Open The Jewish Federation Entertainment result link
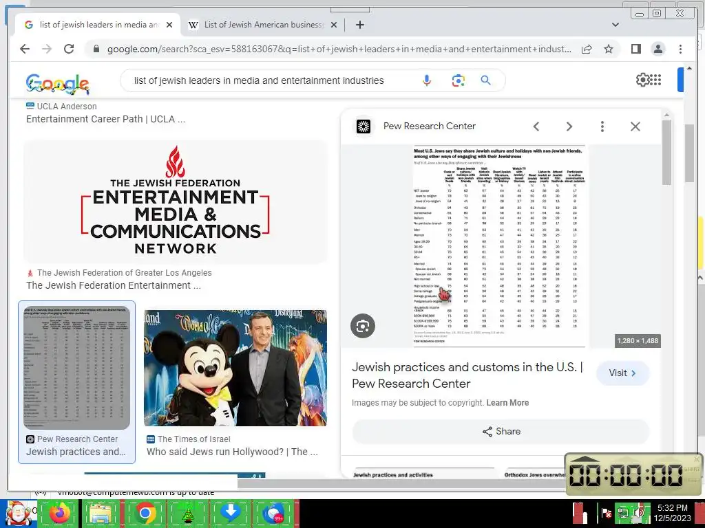Viewport: 705px width, 528px height. pyautogui.click(x=114, y=285)
